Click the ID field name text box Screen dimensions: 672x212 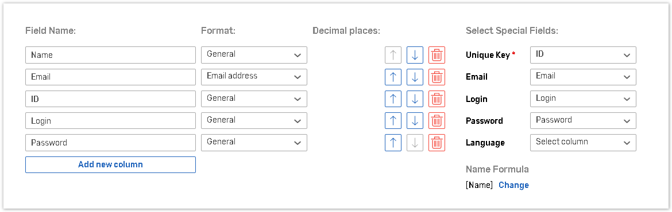tap(111, 99)
